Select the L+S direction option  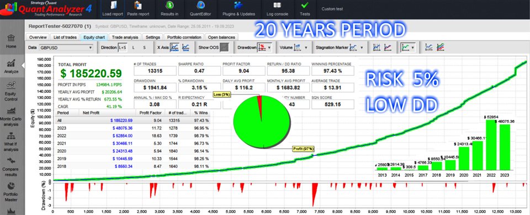click(x=123, y=48)
